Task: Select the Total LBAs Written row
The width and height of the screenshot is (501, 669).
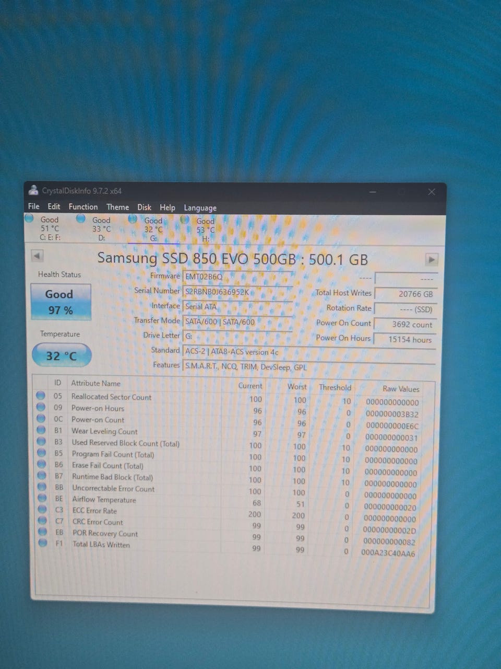Action: coord(101,544)
